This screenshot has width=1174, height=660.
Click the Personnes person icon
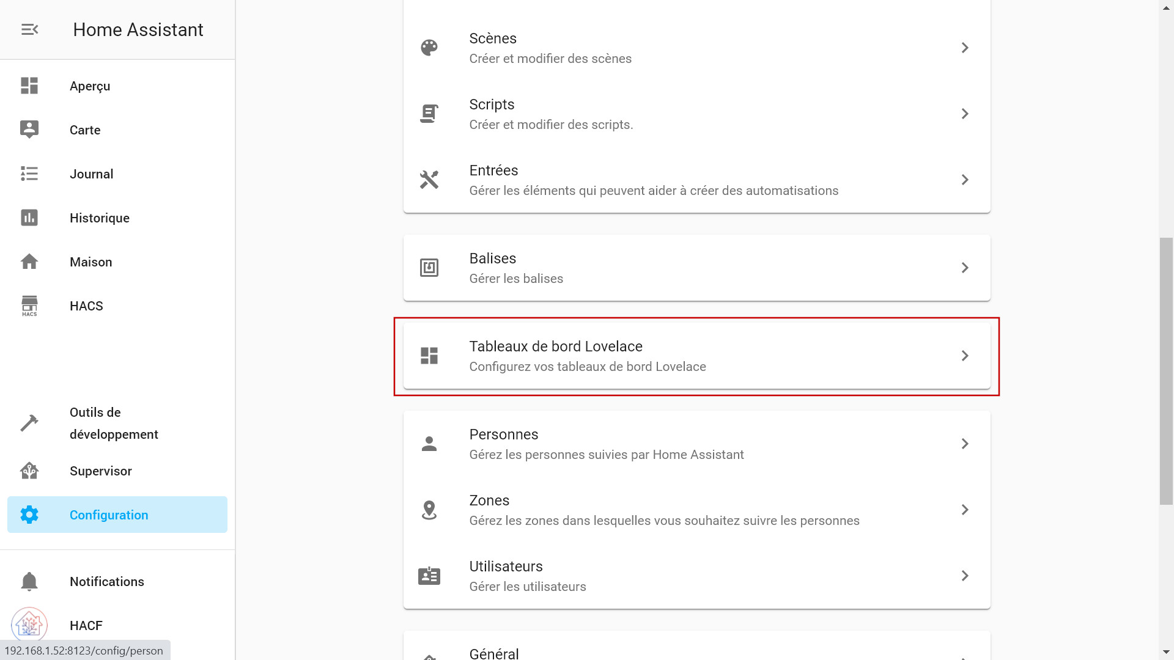click(429, 444)
